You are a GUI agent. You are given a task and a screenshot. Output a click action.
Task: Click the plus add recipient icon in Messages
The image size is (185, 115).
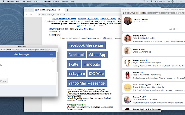point(53,60)
